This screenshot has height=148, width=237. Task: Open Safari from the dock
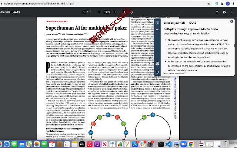[x=7, y=144]
